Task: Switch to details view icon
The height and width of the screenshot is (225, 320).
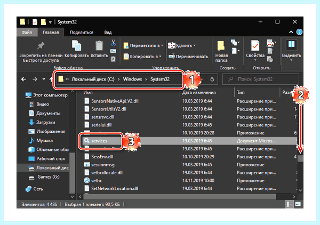Action: pyautogui.click(x=290, y=204)
